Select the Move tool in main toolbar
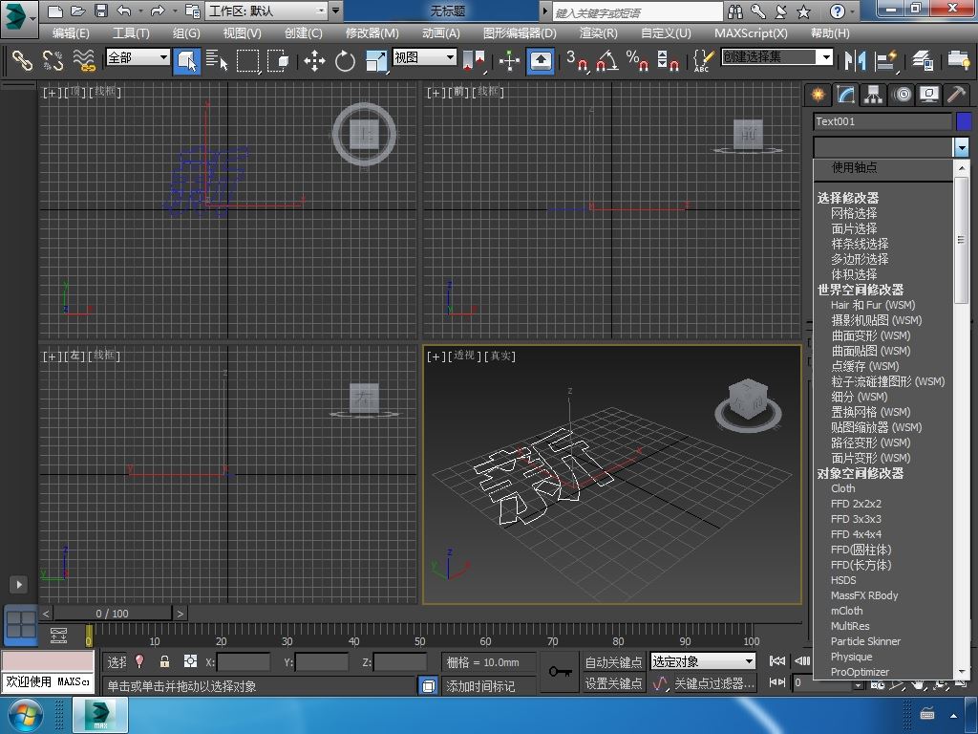Image resolution: width=978 pixels, height=734 pixels. [314, 61]
